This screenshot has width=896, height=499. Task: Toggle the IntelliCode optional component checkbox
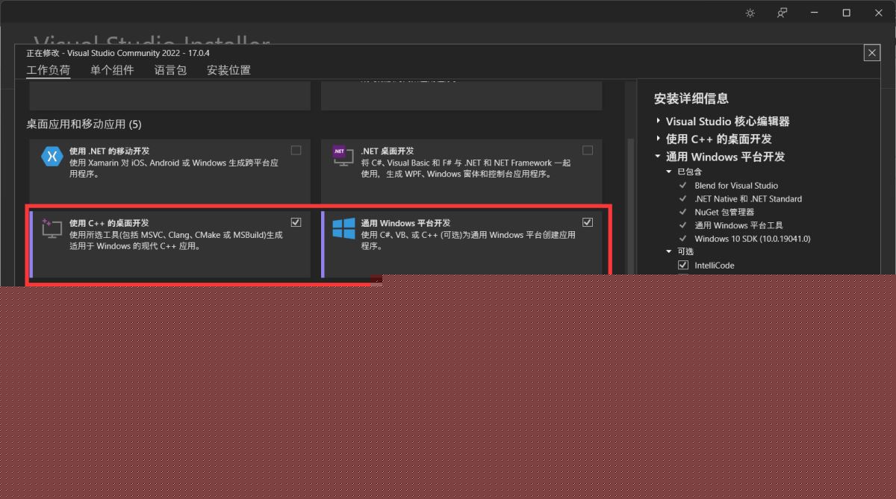click(682, 266)
